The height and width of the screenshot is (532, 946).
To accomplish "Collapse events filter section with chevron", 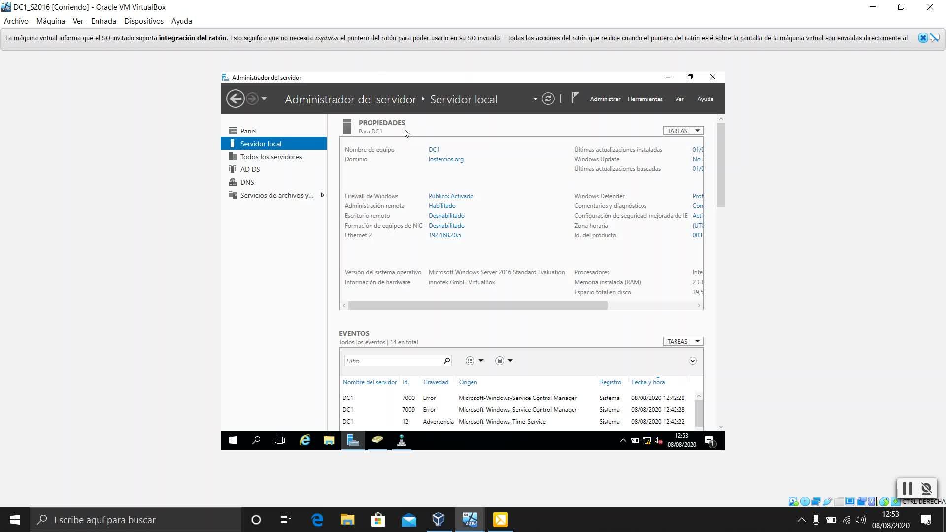I will (x=692, y=361).
